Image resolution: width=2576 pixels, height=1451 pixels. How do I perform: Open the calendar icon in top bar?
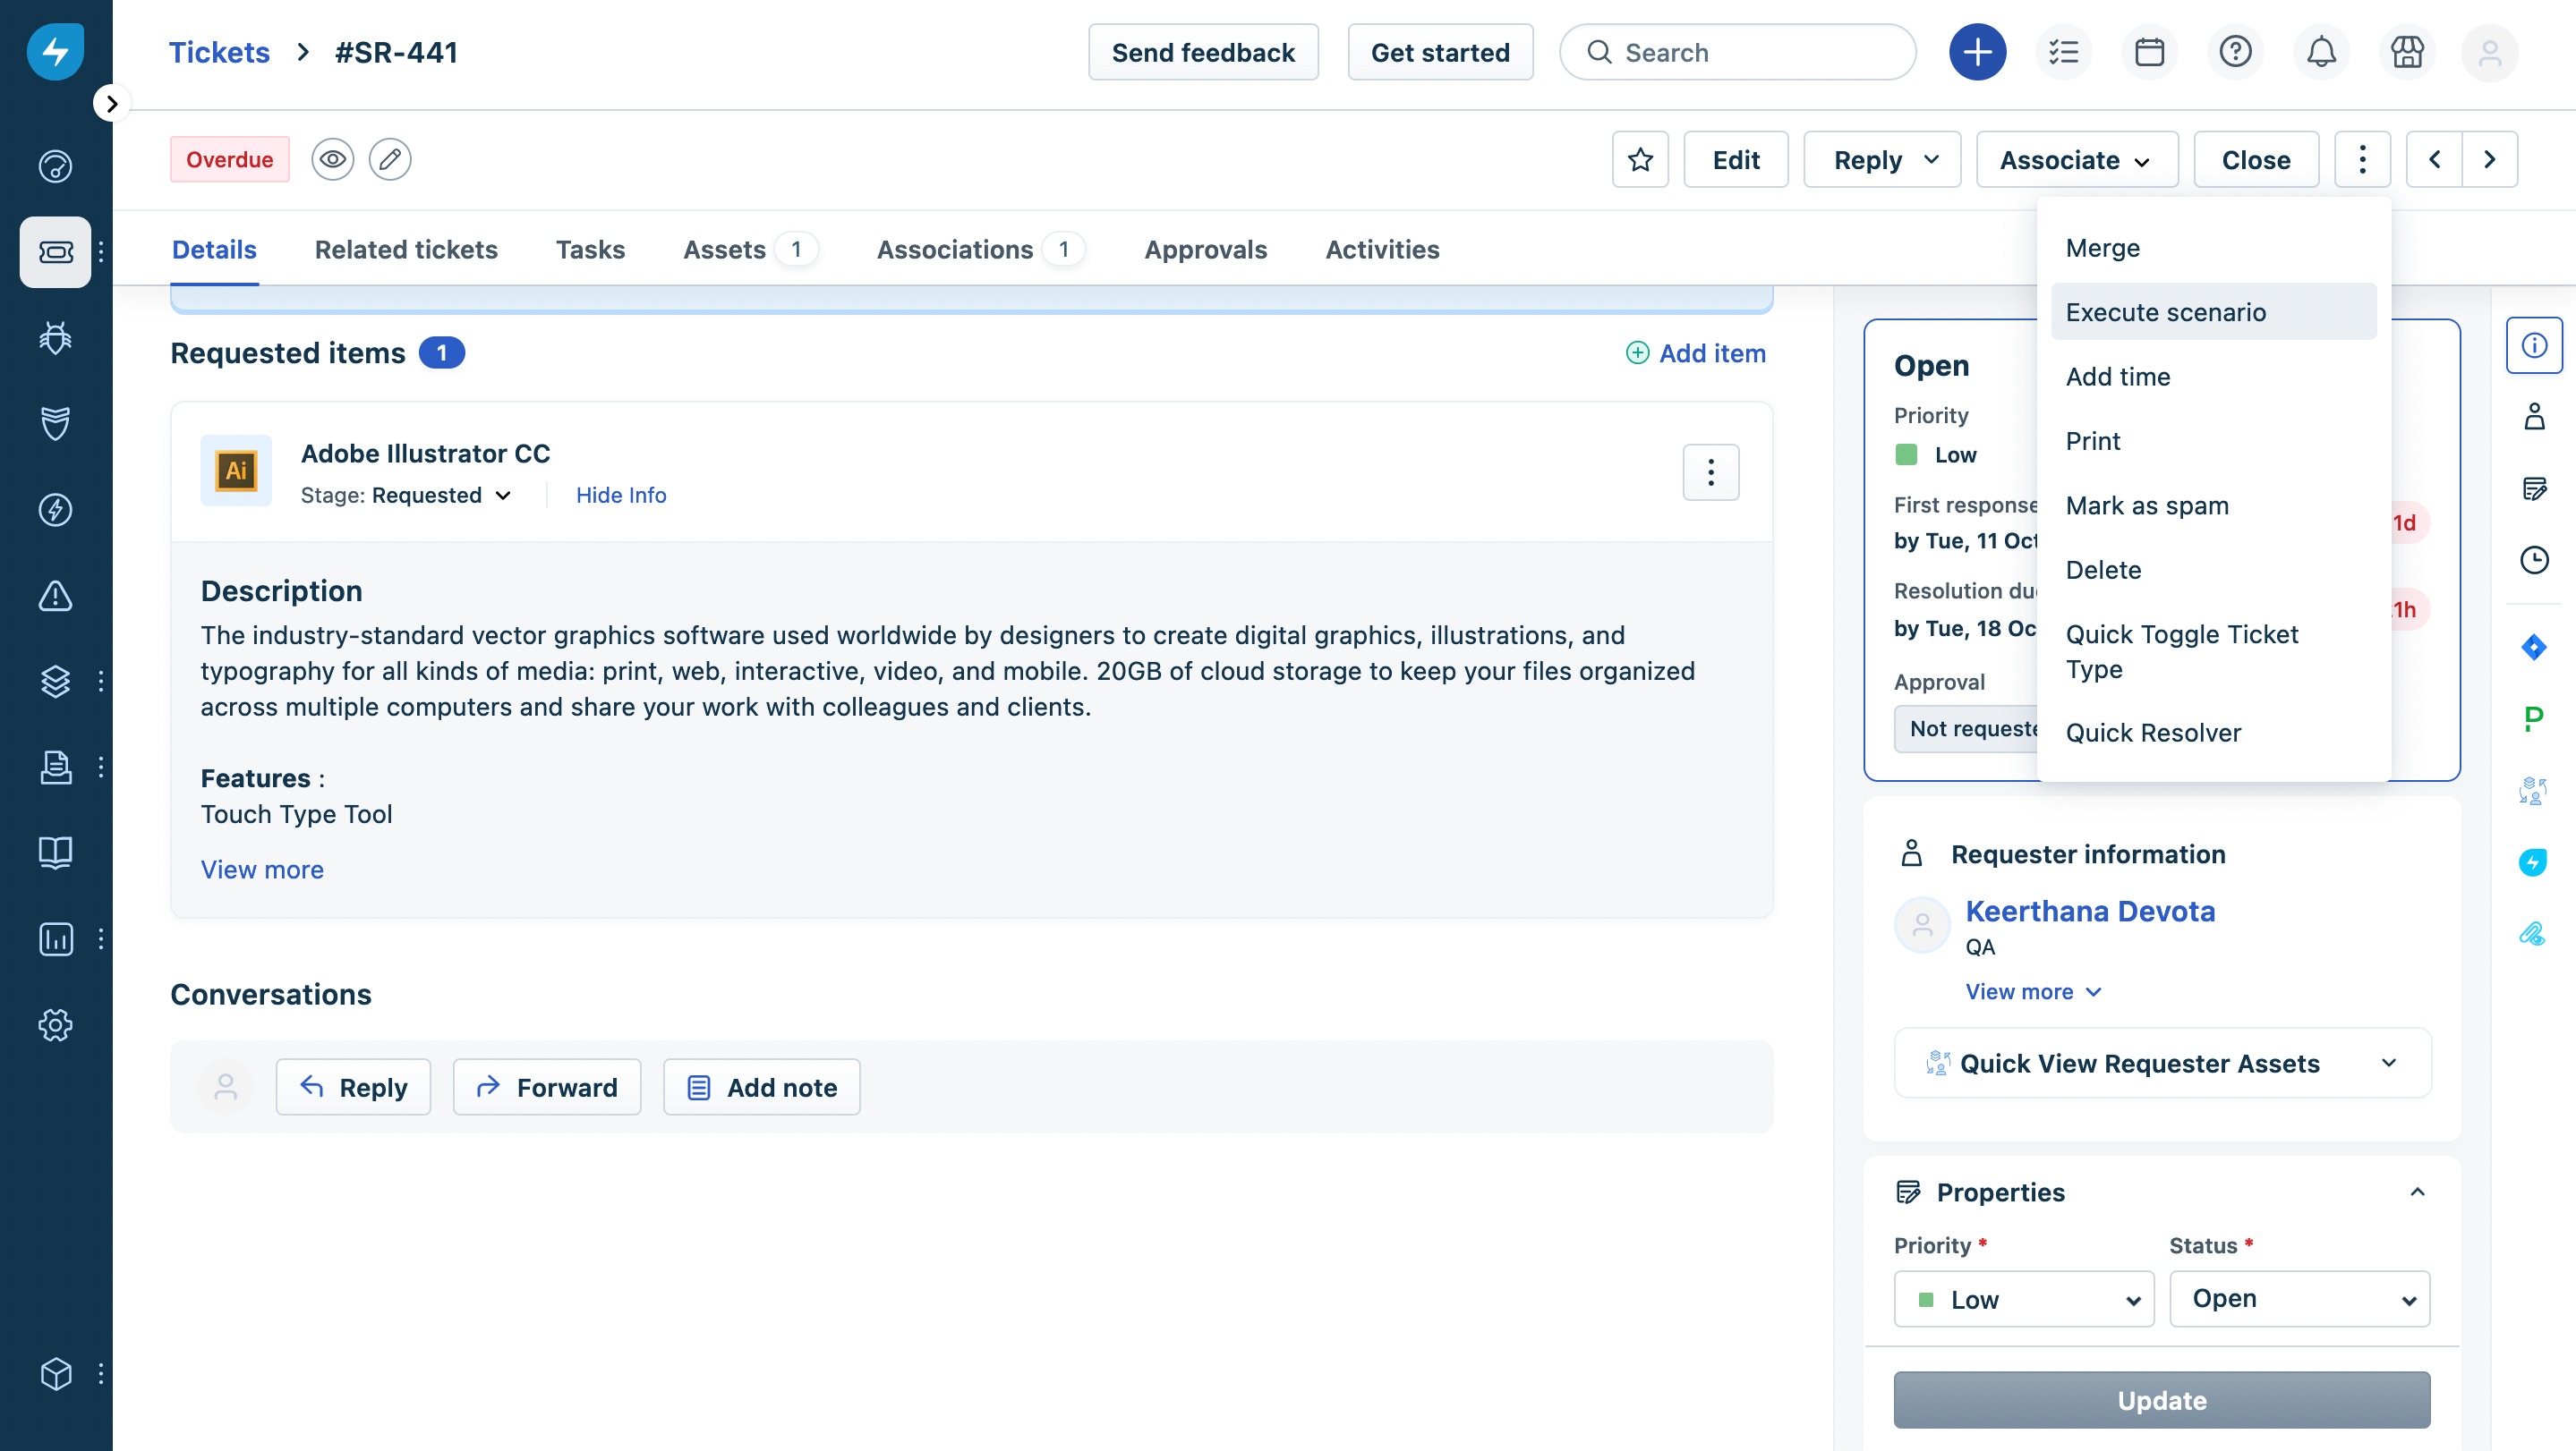(2148, 52)
